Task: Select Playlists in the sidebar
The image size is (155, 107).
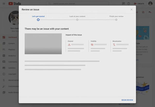Action: coord(12,50)
